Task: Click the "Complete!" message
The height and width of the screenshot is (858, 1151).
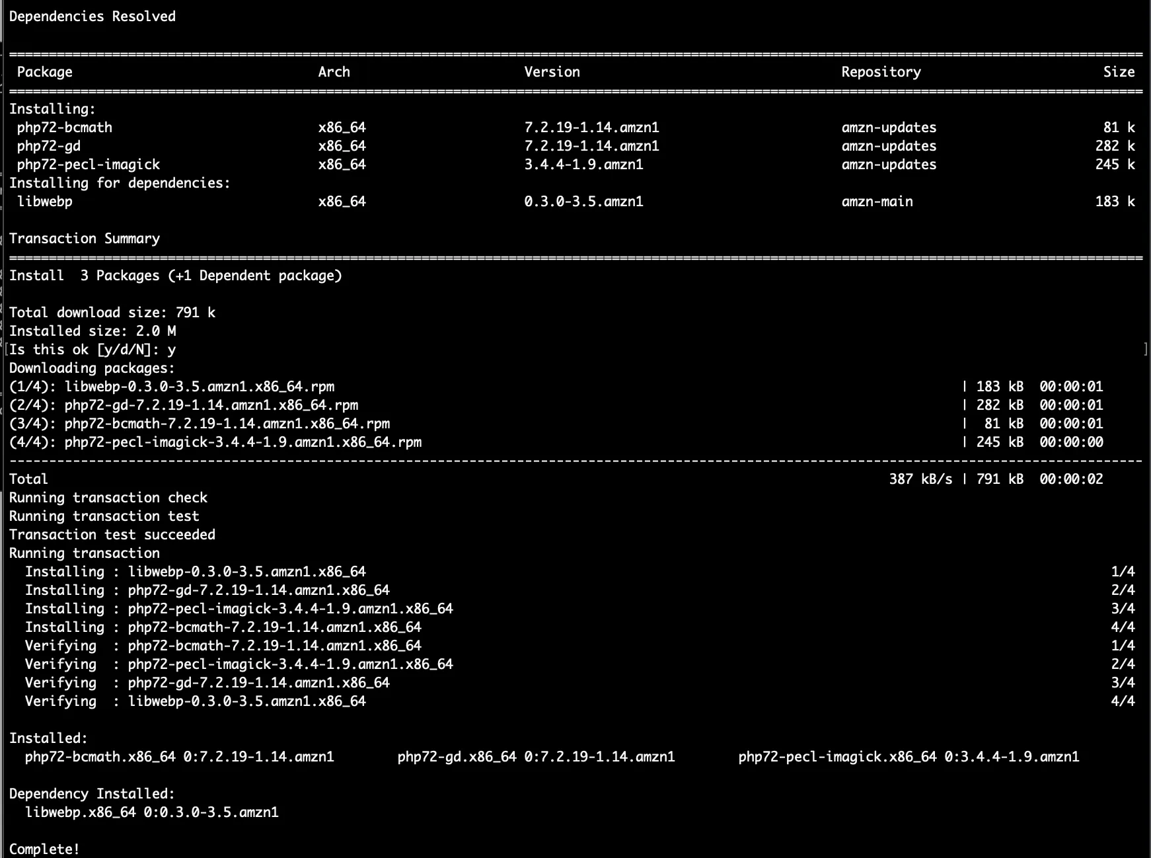Action: pos(44,849)
